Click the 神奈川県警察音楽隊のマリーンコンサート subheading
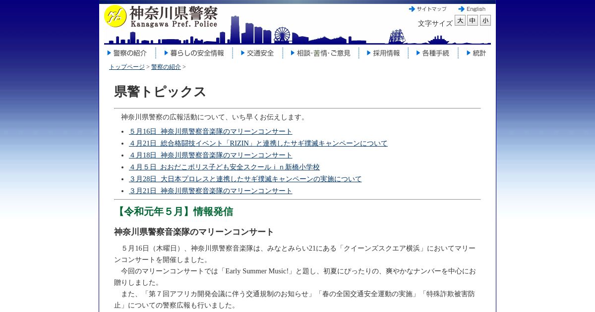595x312 pixels. coord(194,232)
